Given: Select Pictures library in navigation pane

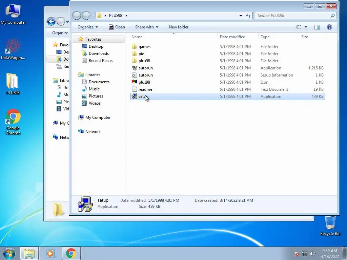Looking at the screenshot, I should click(x=96, y=96).
